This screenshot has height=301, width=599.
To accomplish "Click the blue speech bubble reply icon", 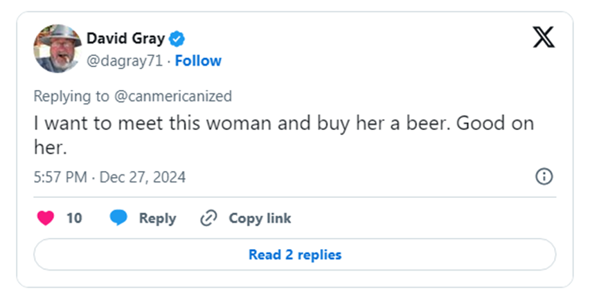I will click(118, 218).
